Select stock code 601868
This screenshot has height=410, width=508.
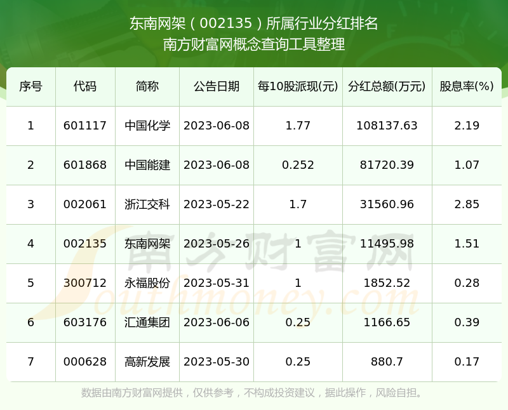click(x=85, y=165)
